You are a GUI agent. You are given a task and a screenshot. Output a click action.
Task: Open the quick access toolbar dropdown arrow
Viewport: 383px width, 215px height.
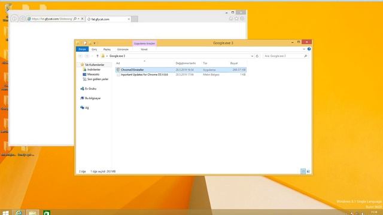(x=95, y=43)
